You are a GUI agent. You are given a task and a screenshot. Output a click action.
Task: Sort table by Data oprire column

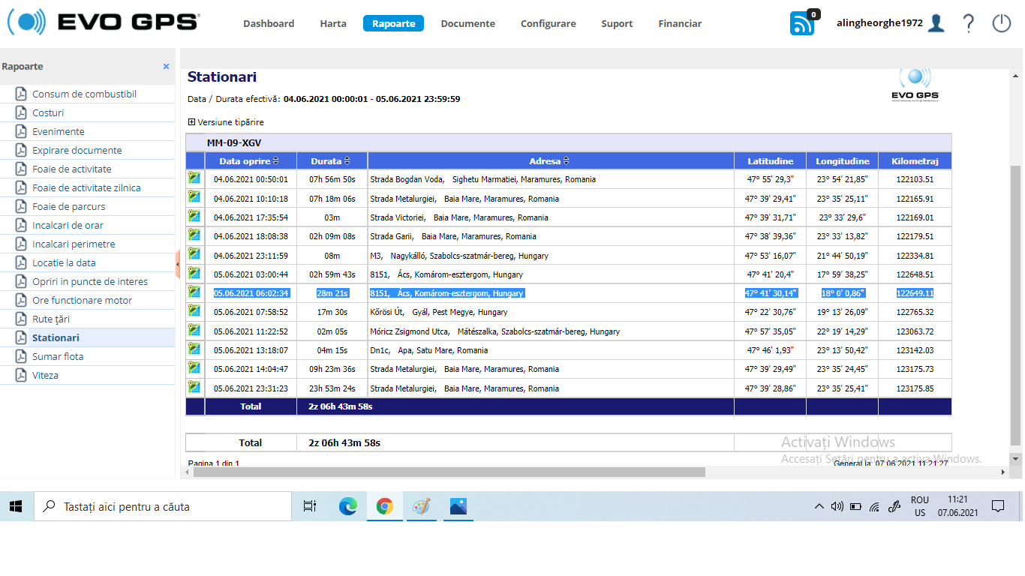248,161
